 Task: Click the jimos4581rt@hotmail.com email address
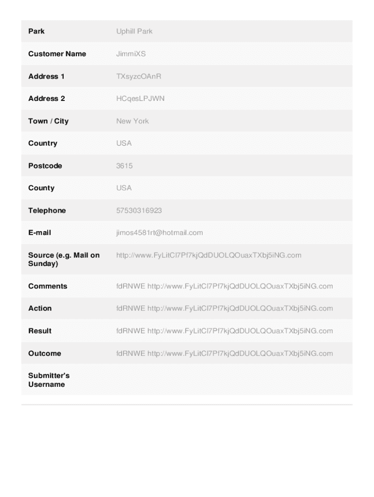tap(159, 233)
